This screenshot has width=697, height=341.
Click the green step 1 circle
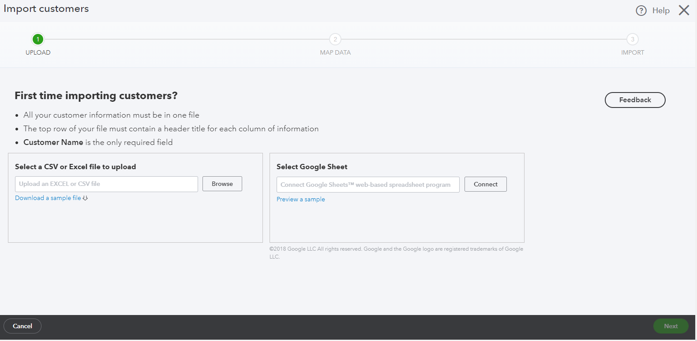[x=38, y=39]
